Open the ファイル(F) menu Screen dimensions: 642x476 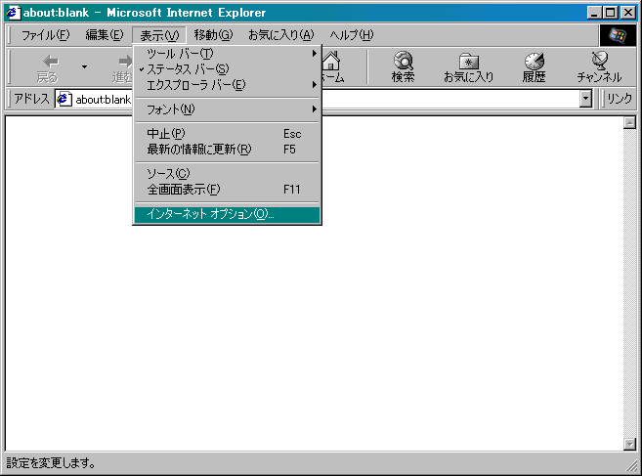(46, 35)
